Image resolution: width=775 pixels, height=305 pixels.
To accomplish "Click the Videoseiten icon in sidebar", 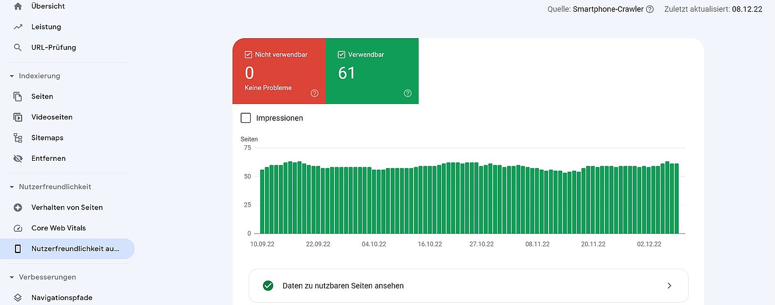I will [18, 117].
